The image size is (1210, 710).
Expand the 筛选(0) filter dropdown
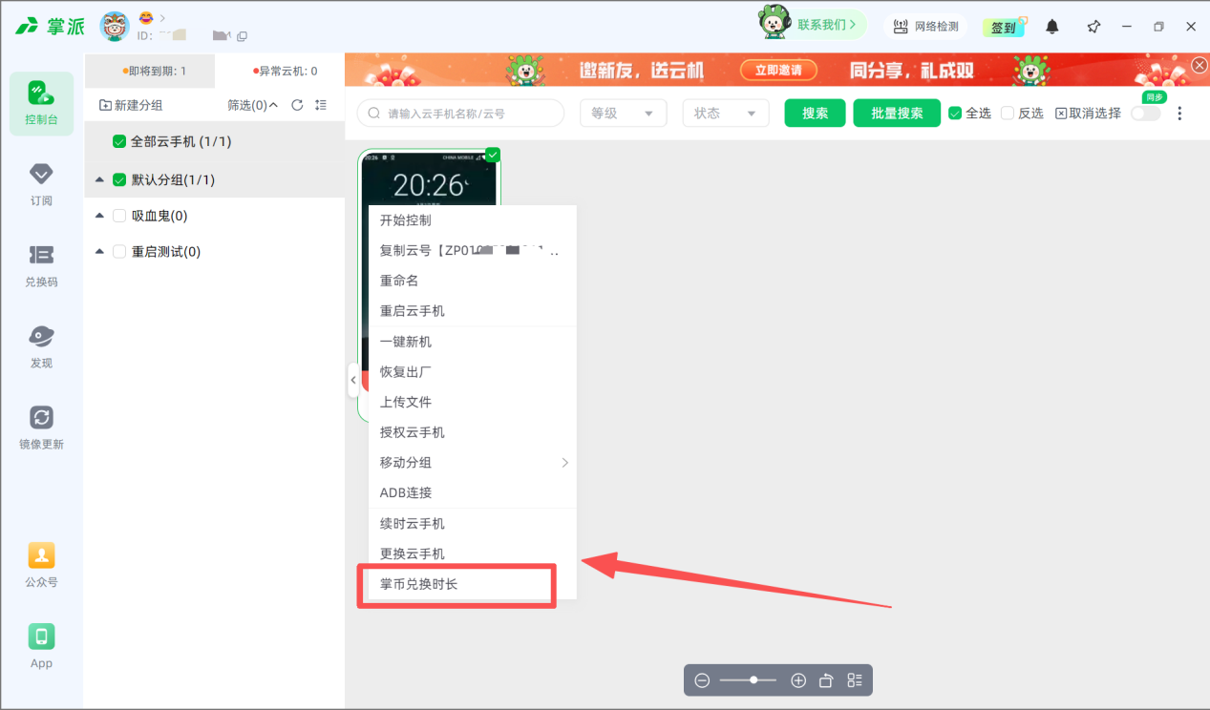pyautogui.click(x=252, y=105)
